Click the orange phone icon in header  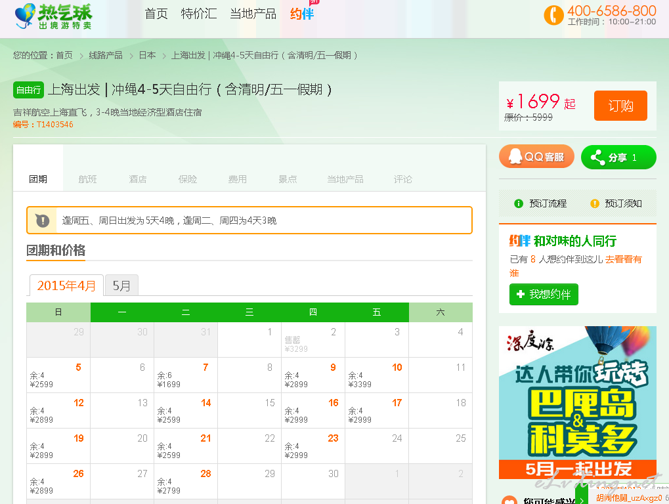tap(553, 15)
